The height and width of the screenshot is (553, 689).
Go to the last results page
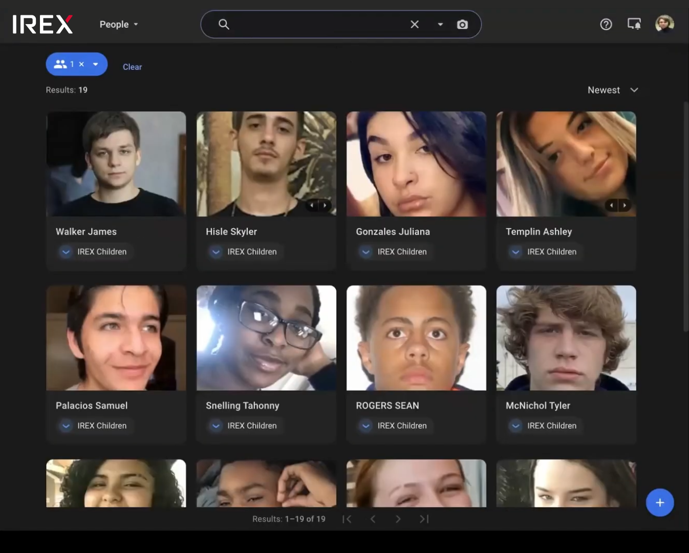(x=424, y=519)
